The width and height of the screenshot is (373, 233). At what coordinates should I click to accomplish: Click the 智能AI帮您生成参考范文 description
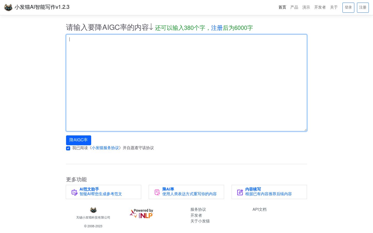[x=101, y=194]
